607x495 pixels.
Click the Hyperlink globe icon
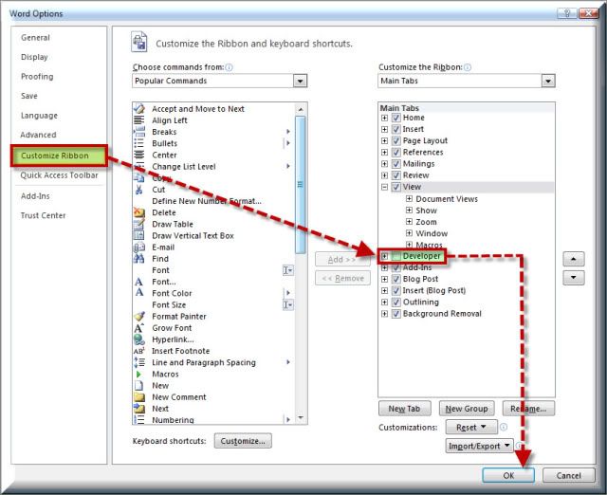pos(139,339)
